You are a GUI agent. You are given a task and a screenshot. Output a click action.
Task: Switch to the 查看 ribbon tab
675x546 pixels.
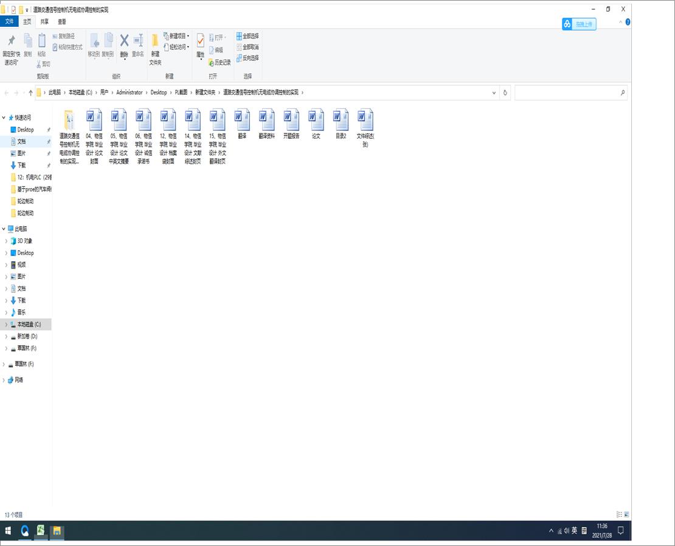pos(63,21)
